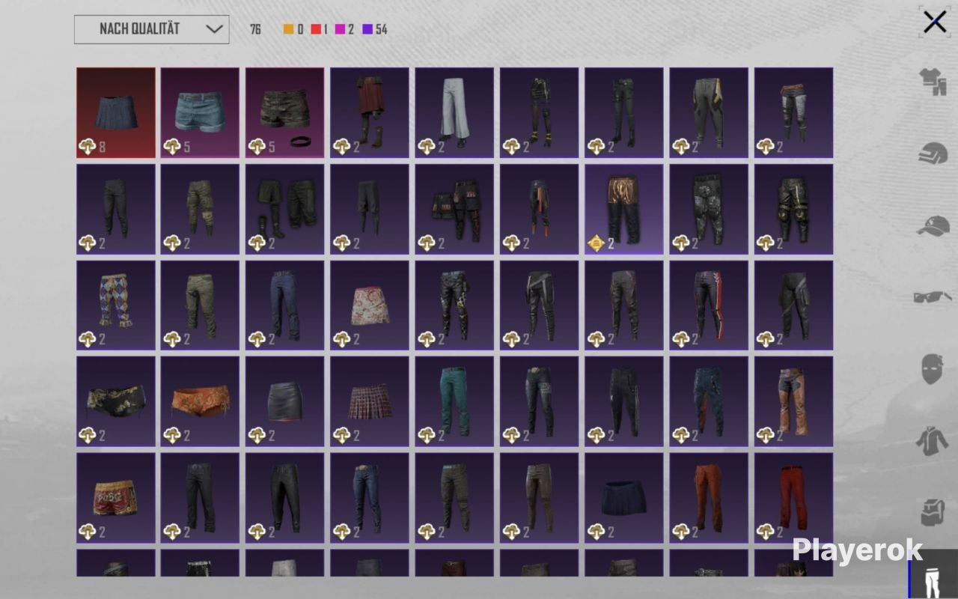Click the red quality swatch

tap(316, 30)
